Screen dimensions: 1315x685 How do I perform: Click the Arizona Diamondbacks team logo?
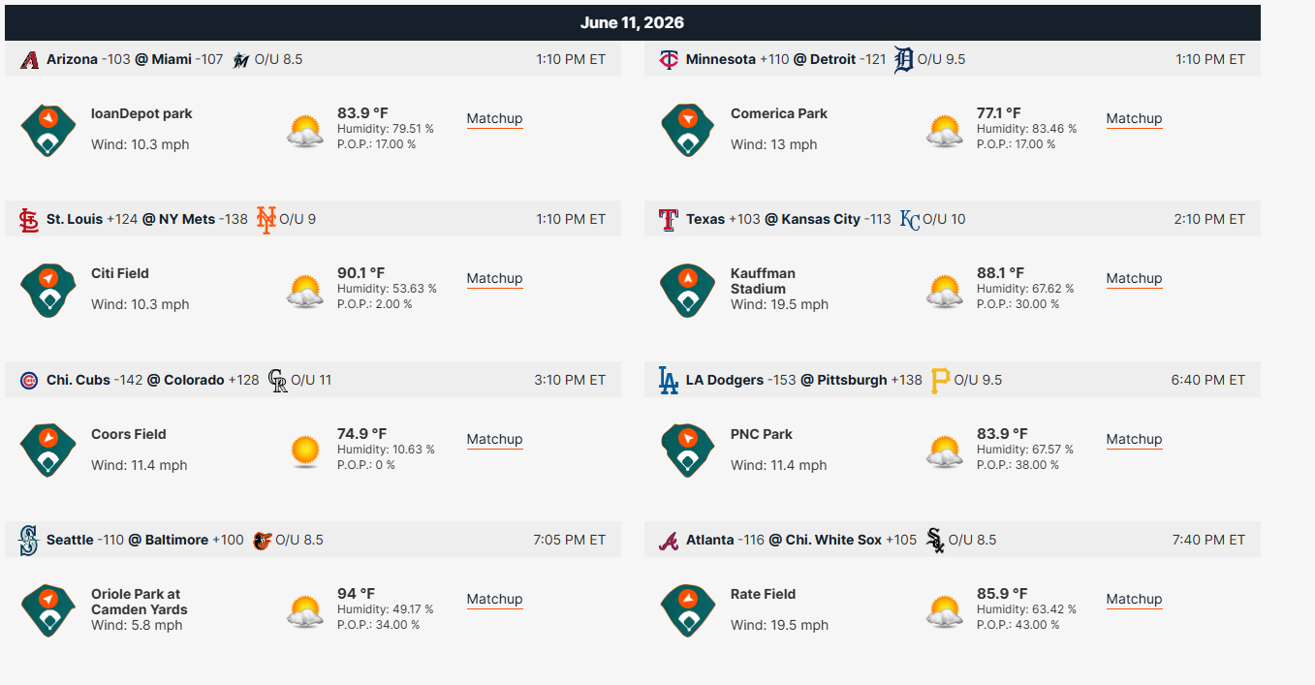pos(29,59)
